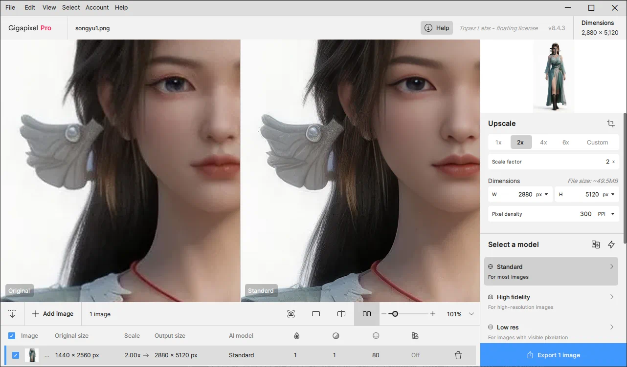Click the High fidelity camera icon

[491, 297]
